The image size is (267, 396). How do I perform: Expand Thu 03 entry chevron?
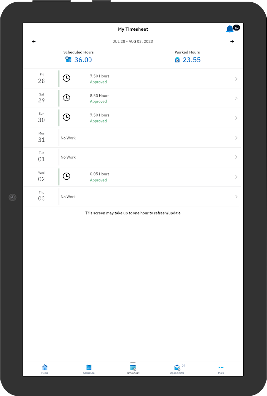click(x=236, y=197)
